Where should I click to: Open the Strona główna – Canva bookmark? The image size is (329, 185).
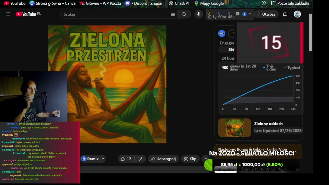pos(53,3)
